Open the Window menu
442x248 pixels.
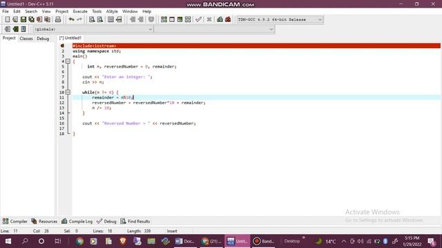pyautogui.click(x=130, y=11)
